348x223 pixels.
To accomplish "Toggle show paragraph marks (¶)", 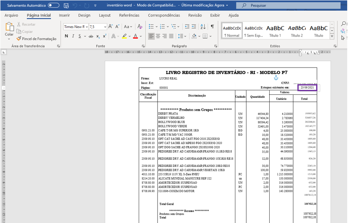I will tap(213, 27).
